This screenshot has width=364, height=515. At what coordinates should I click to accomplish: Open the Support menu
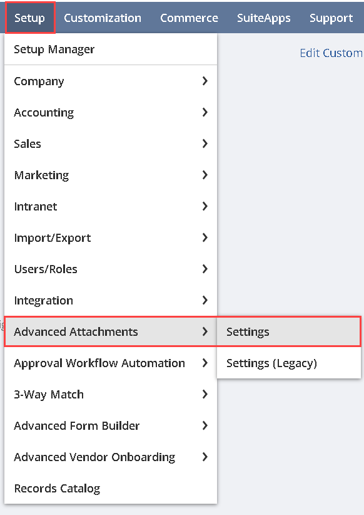pyautogui.click(x=331, y=18)
